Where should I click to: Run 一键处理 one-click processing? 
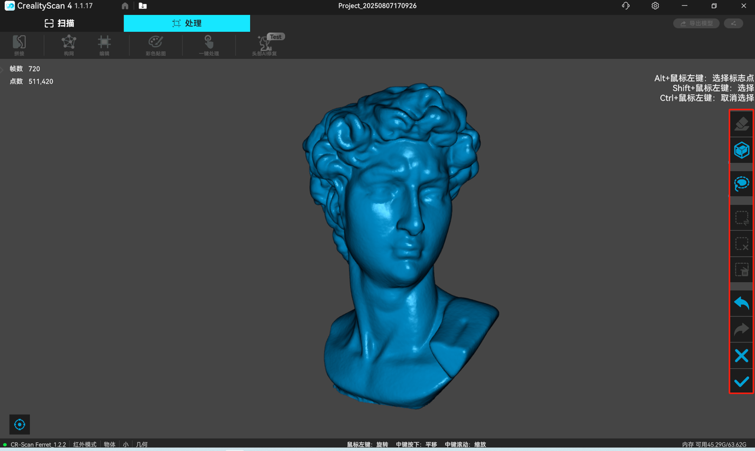click(209, 45)
